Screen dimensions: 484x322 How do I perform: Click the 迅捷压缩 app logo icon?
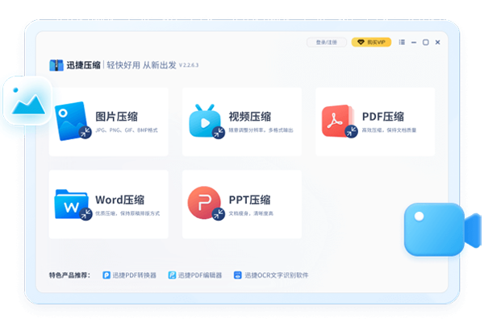56,65
